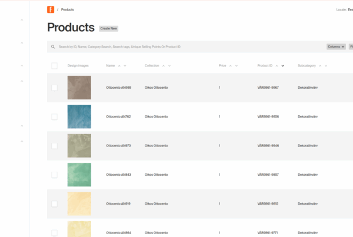
Task: Open green thumbnail of Ottocento AN843
Action: click(x=79, y=175)
